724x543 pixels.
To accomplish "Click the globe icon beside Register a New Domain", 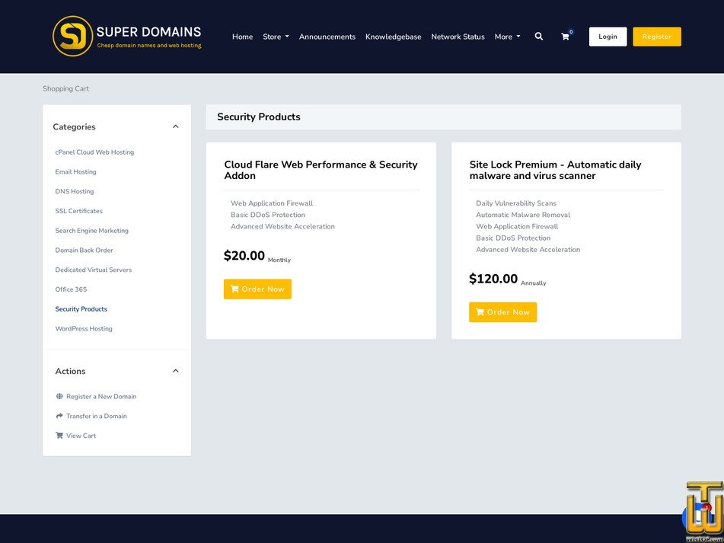I will tap(59, 396).
